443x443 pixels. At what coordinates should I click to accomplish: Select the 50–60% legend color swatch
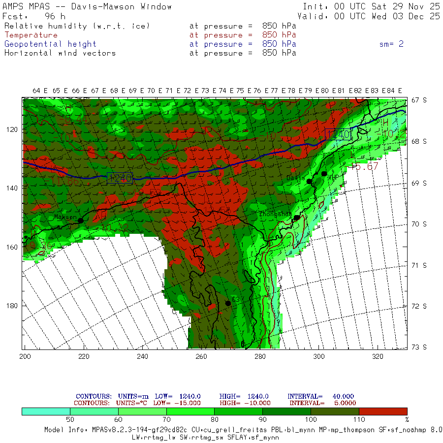(94, 411)
